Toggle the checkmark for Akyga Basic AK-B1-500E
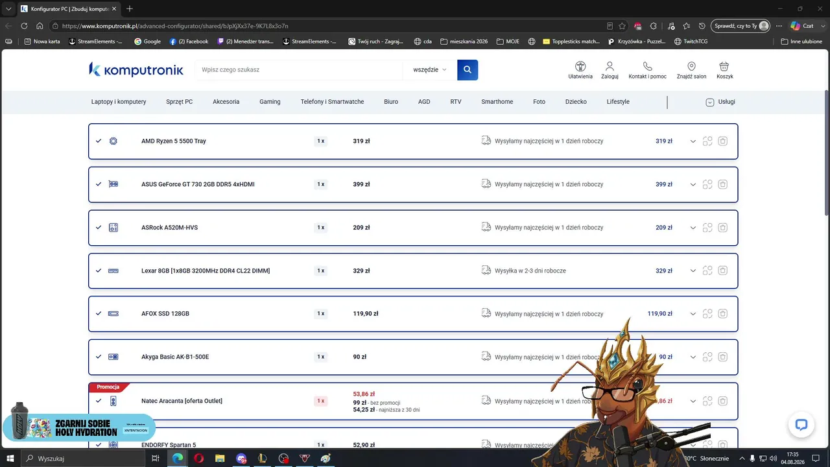Screen dimensions: 830x467 (99, 357)
